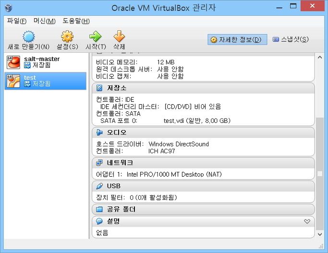
Task: Click 'Windows DirectSound' host driver value
Action: click(x=179, y=144)
